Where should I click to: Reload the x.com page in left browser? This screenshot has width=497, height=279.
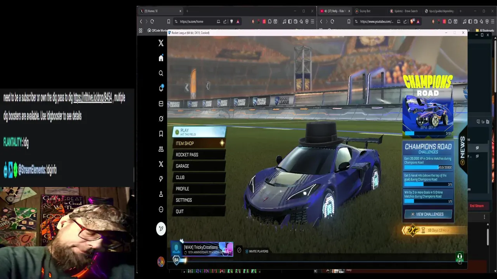click(x=152, y=21)
